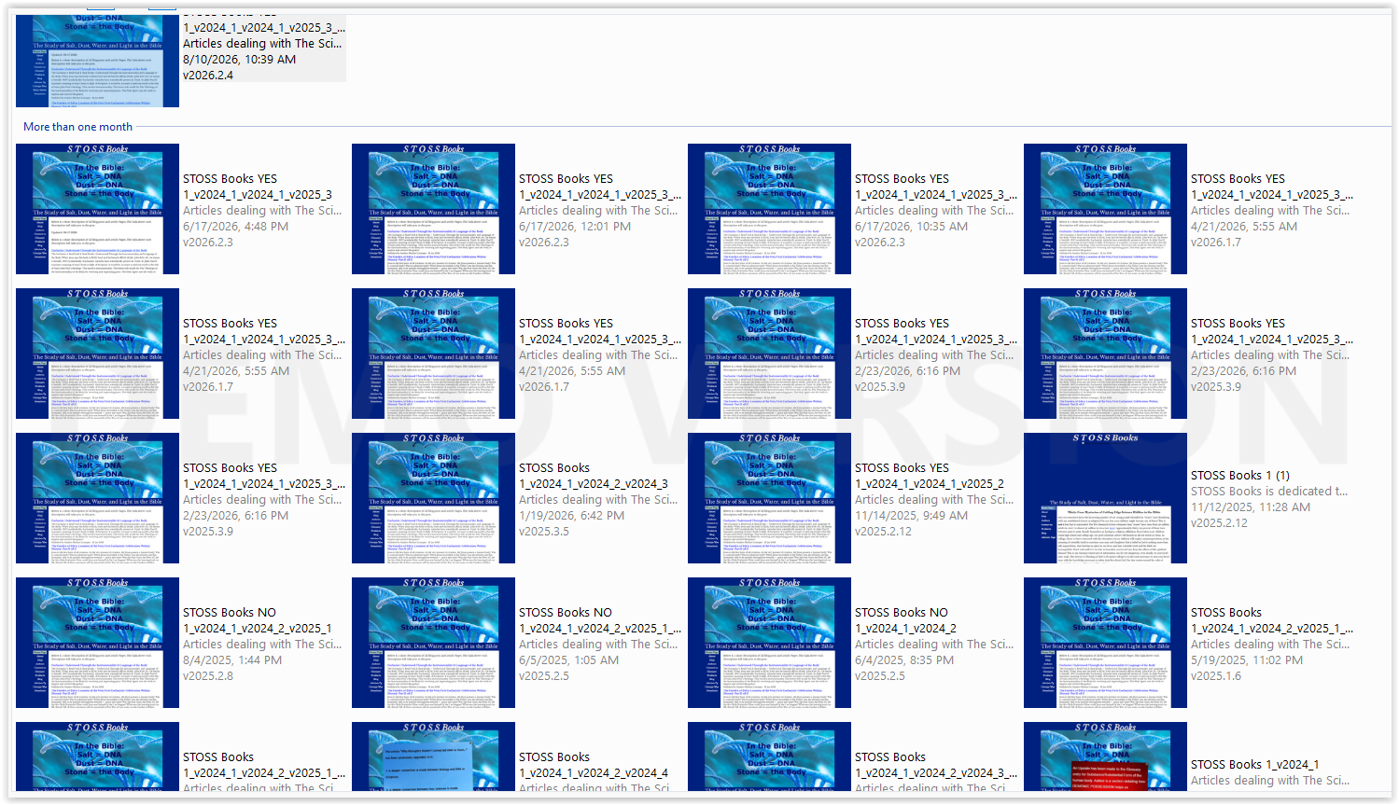1399x805 pixels.
Task: Click v2025.2.5 under 6/5/2025, 1:05 AM
Action: (x=544, y=675)
